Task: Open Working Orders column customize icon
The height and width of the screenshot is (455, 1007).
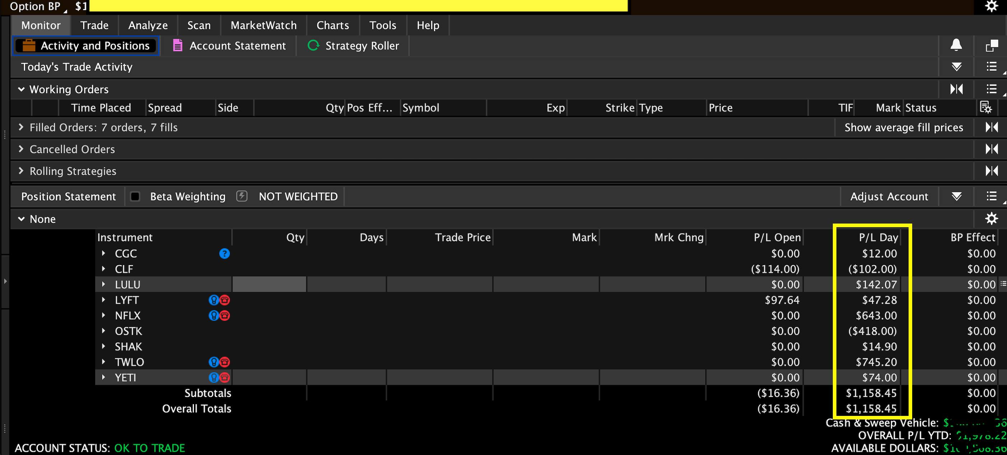Action: (986, 107)
